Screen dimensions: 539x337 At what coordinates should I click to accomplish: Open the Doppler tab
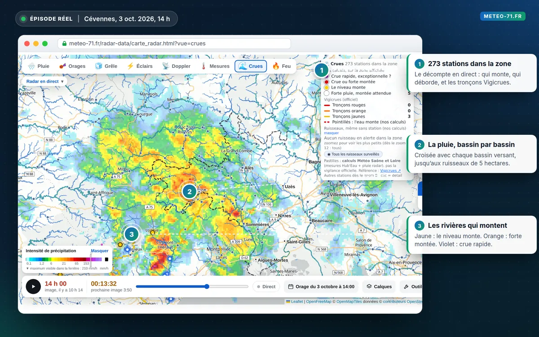point(176,66)
